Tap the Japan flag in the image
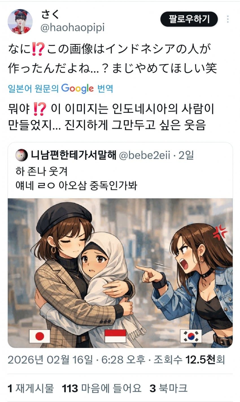 [x=40, y=336]
